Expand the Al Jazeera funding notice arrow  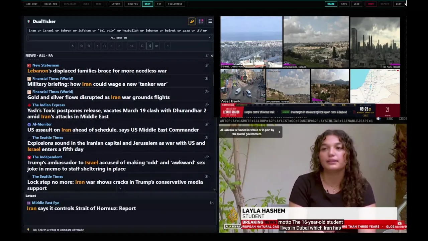click(x=280, y=132)
